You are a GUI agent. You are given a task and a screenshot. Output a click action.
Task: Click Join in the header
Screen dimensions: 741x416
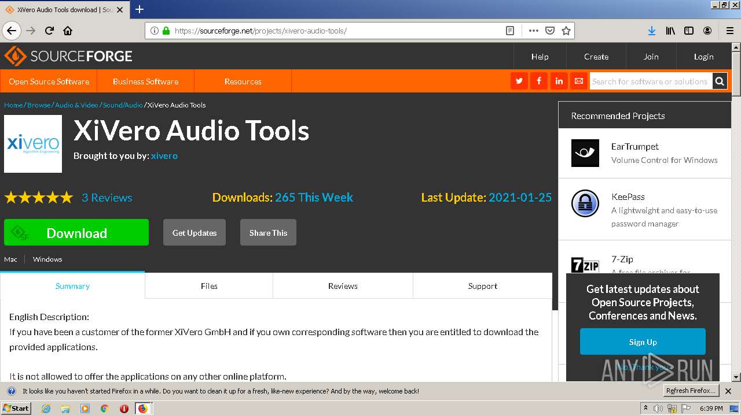651,57
